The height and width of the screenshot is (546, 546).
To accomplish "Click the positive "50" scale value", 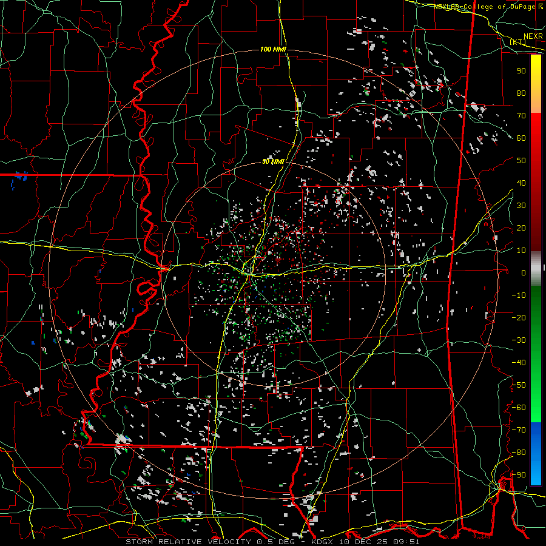I will pyautogui.click(x=521, y=161).
